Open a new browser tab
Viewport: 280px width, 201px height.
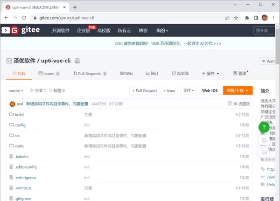coord(75,7)
